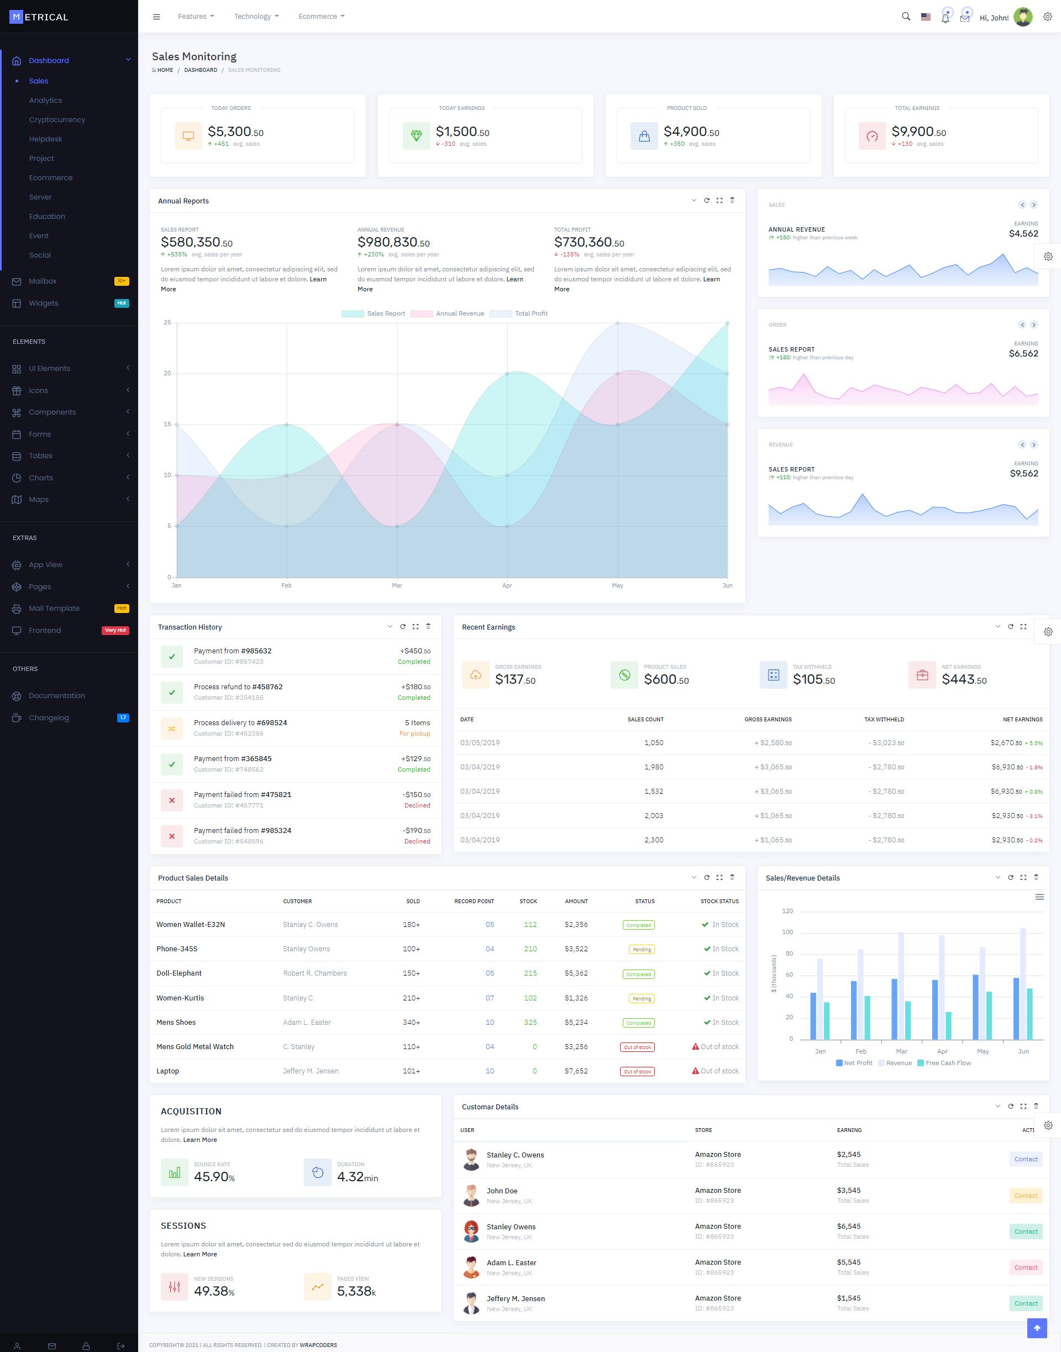Image resolution: width=1061 pixels, height=1352 pixels.
Task: Click the scroll-to-top arrow button
Action: [1036, 1328]
